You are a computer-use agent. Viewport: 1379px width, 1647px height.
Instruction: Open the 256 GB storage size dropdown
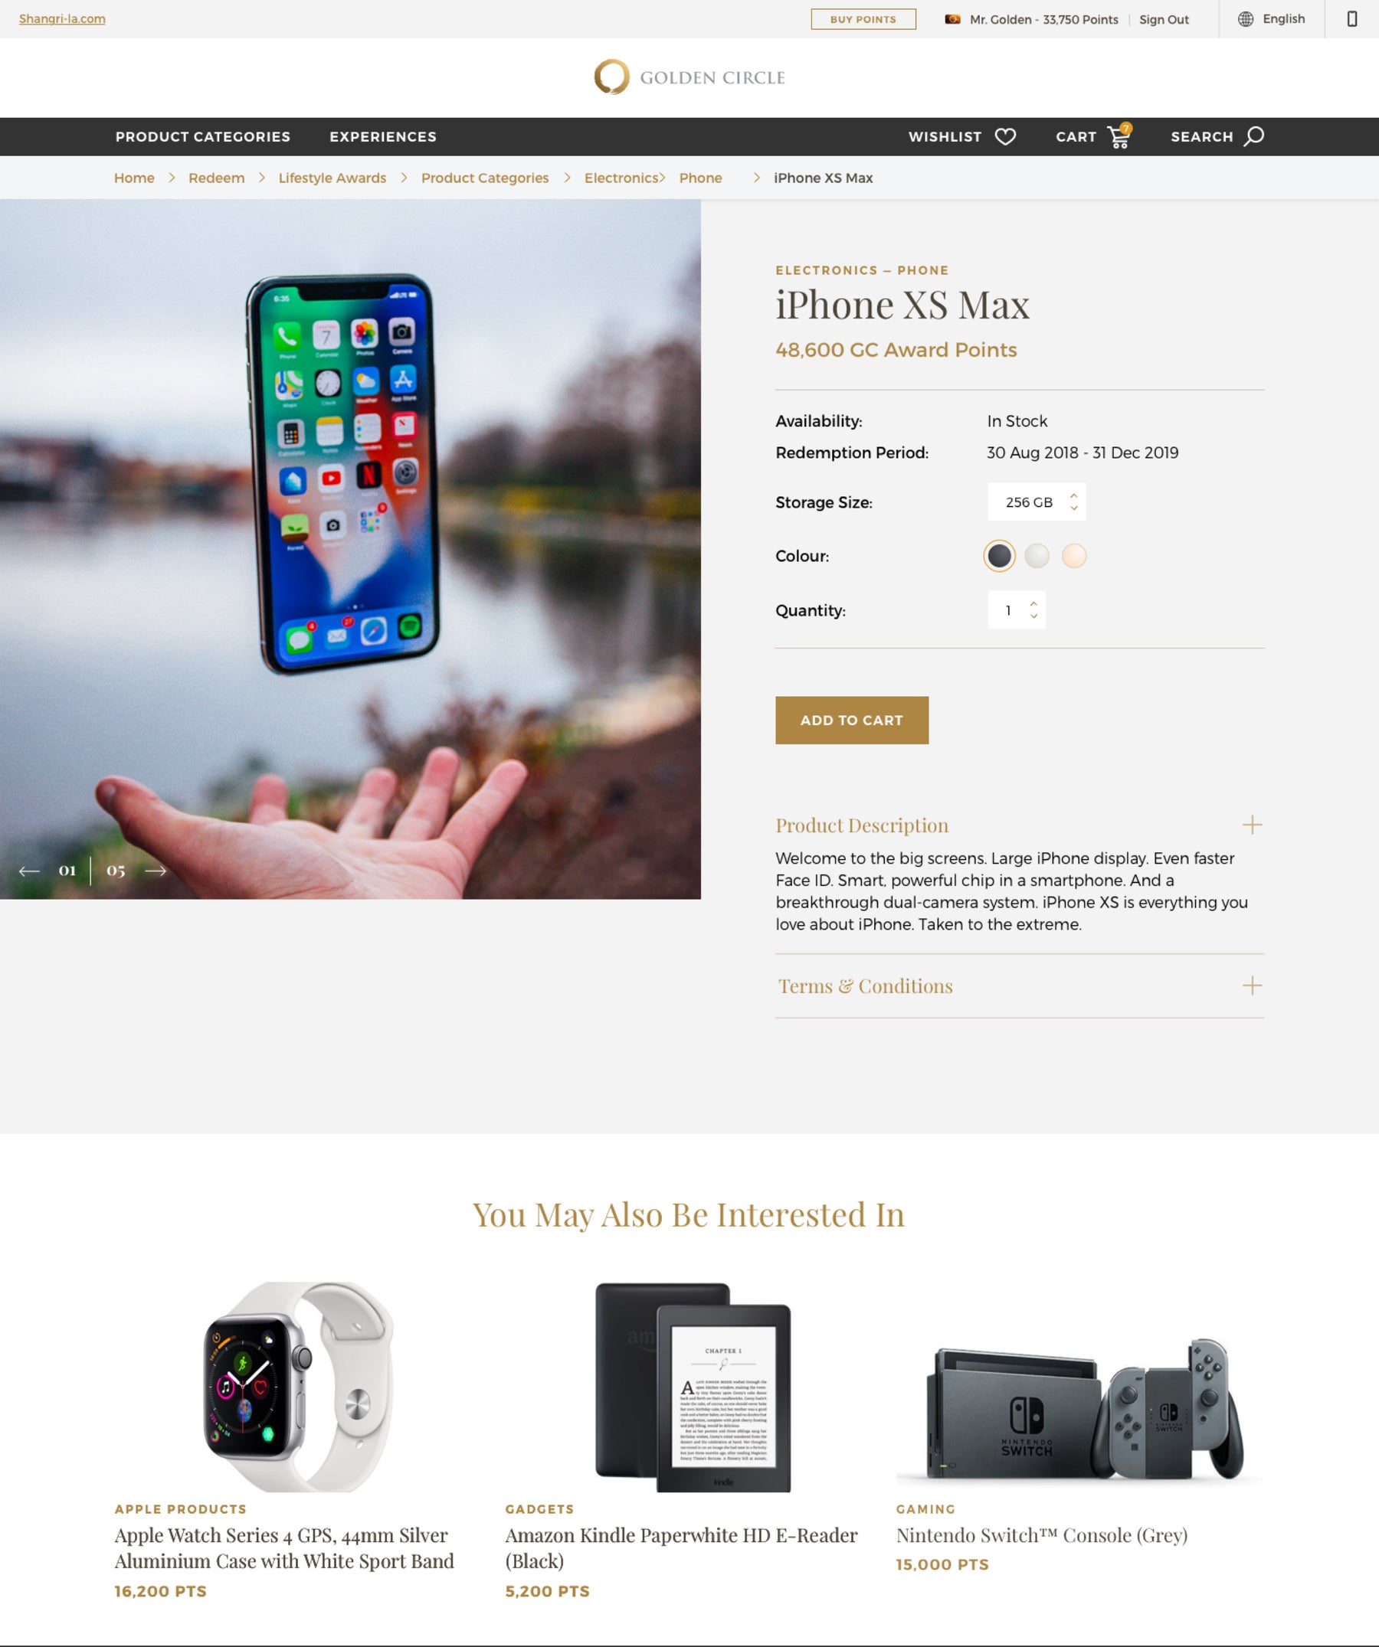coord(1037,502)
